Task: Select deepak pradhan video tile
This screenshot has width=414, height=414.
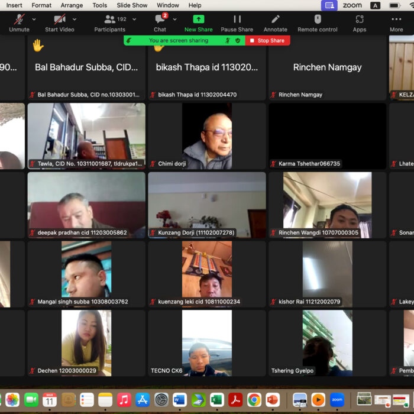Action: (x=86, y=205)
